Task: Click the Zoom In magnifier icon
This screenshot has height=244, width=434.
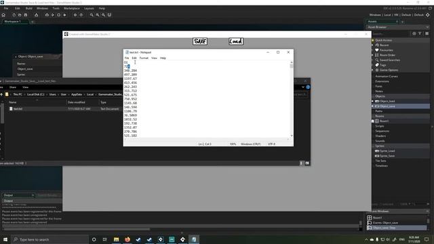Action: [x=103, y=15]
